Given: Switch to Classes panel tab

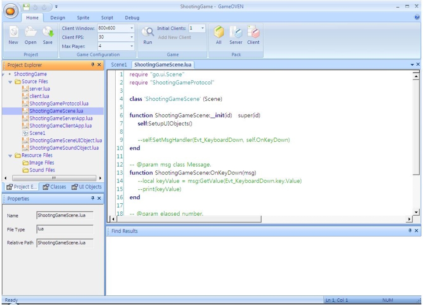Looking at the screenshot, I should pos(55,187).
